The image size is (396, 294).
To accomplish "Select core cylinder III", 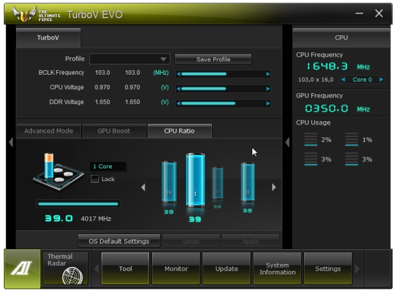I will [x=217, y=183].
